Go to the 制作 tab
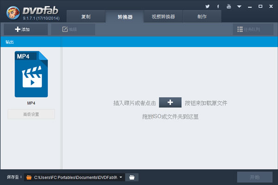Viewport: 278px width, 185px height. 202,17
